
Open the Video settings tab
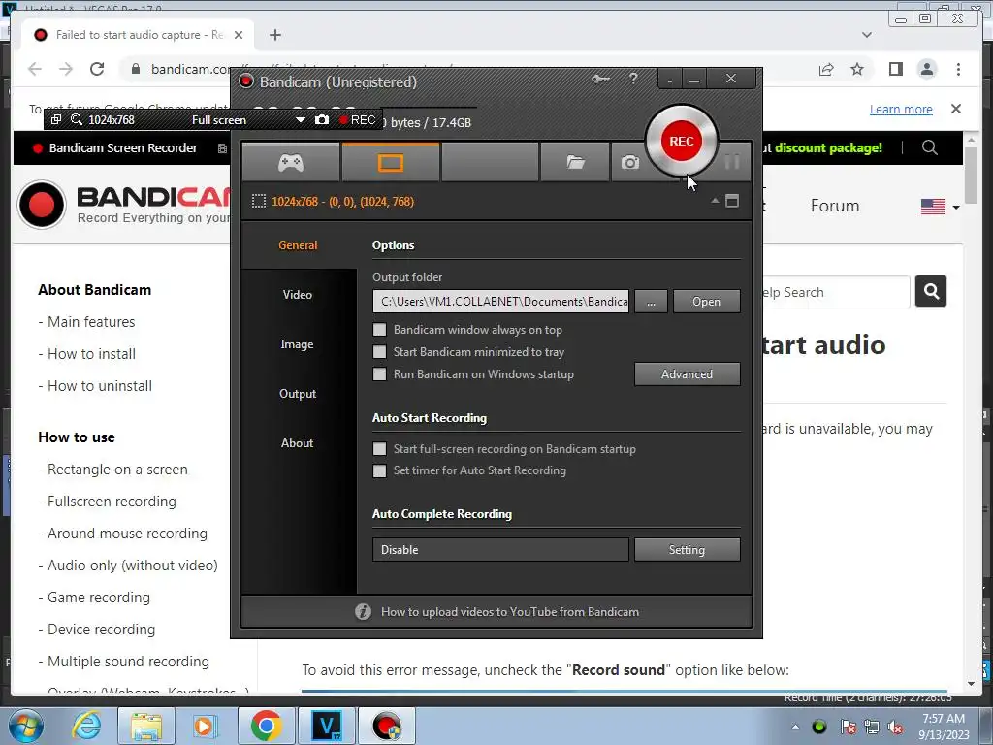pos(298,295)
